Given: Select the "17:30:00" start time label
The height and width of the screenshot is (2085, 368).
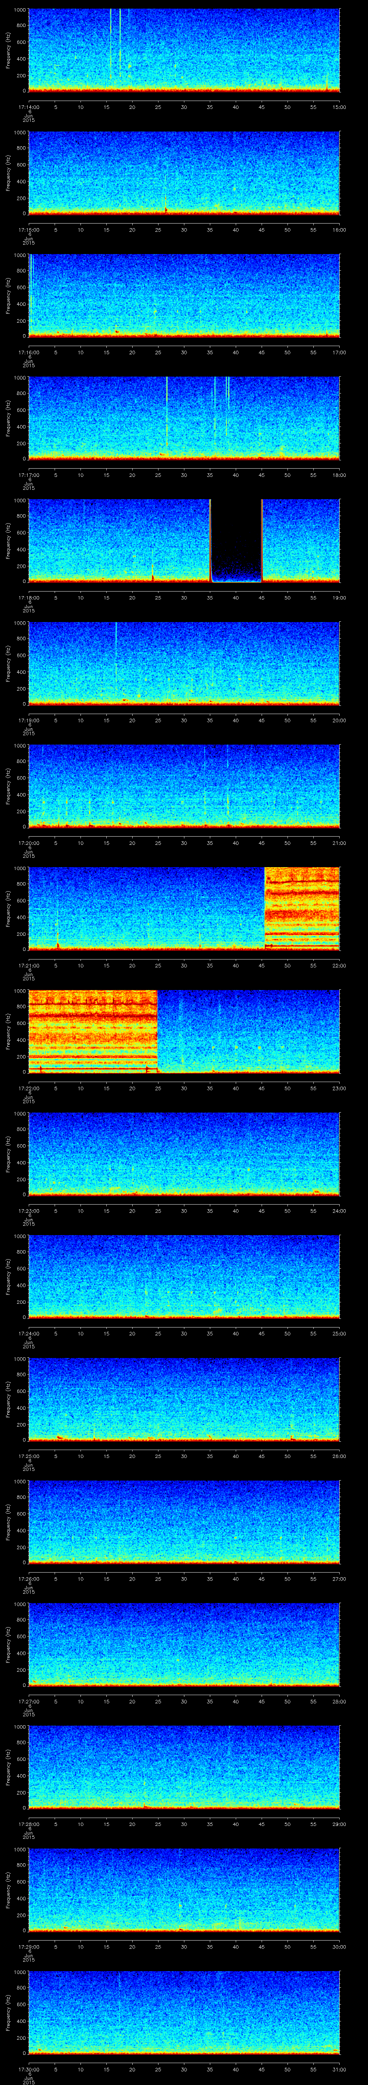Looking at the screenshot, I should (28, 2069).
